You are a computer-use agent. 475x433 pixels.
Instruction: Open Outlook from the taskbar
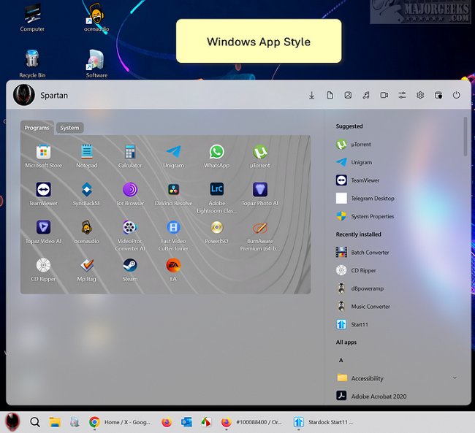(186, 422)
